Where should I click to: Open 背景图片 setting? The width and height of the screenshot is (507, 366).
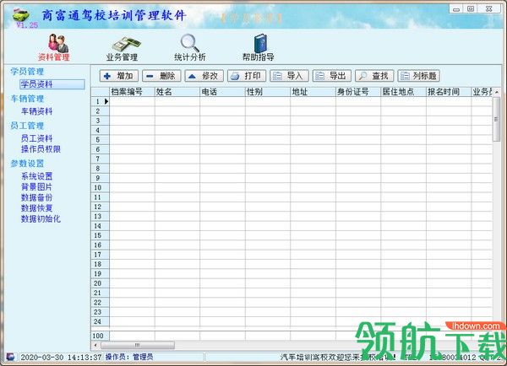[x=36, y=187]
